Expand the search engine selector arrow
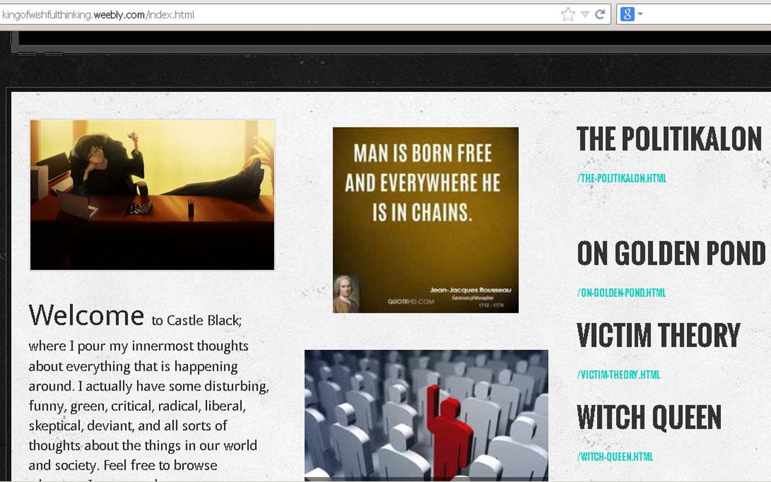This screenshot has width=771, height=482. 640,14
